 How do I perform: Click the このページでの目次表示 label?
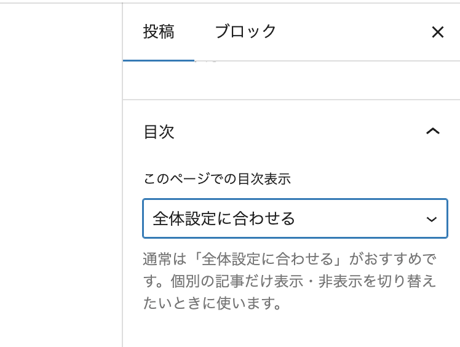pos(216,179)
